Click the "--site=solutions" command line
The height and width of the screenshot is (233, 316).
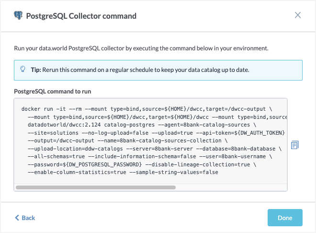pyautogui.click(x=156, y=133)
